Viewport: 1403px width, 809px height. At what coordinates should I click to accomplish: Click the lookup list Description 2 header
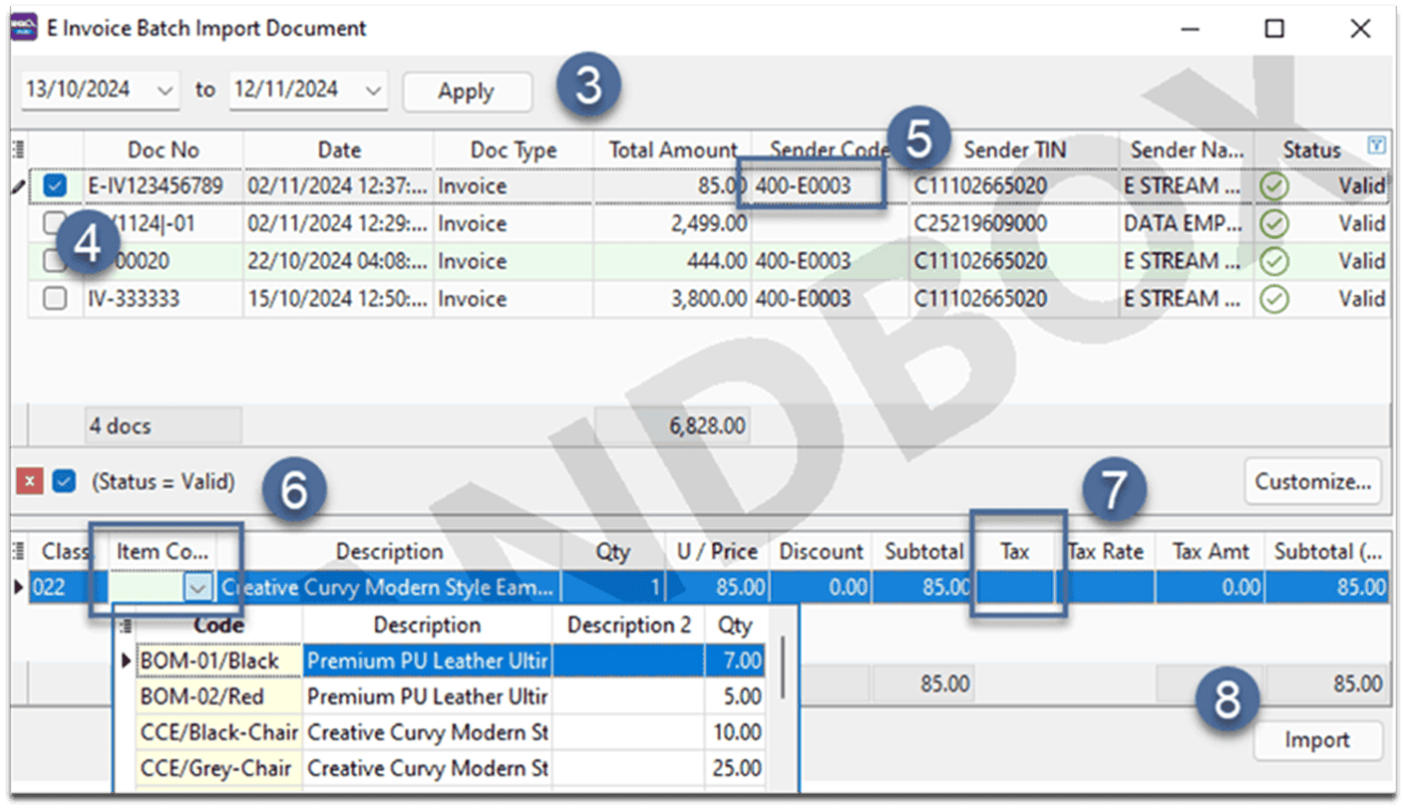(x=627, y=626)
